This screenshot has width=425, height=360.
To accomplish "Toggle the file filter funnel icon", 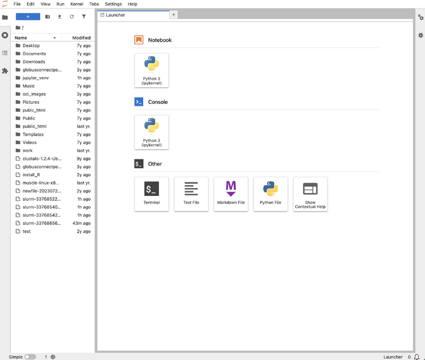I will (84, 17).
